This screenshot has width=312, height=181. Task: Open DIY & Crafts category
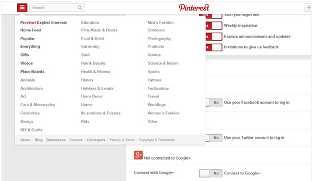point(31,130)
